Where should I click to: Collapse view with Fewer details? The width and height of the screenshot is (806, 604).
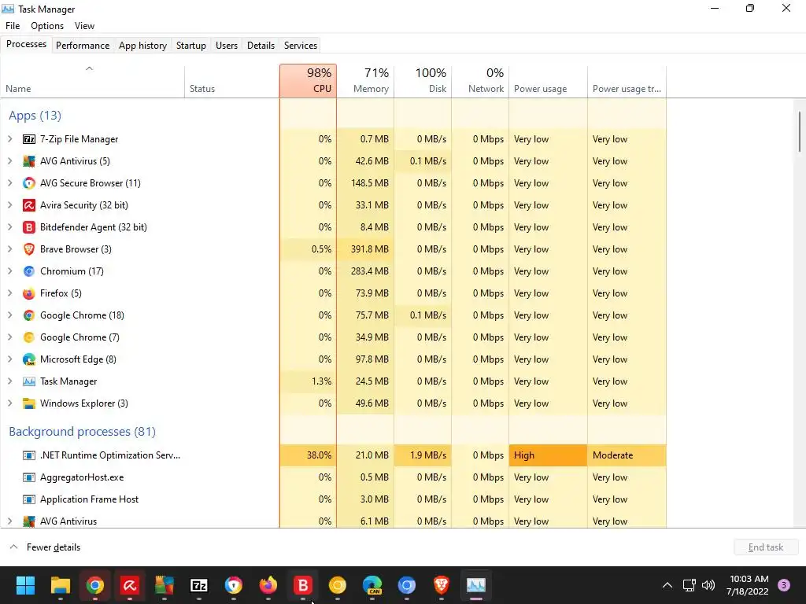45,547
